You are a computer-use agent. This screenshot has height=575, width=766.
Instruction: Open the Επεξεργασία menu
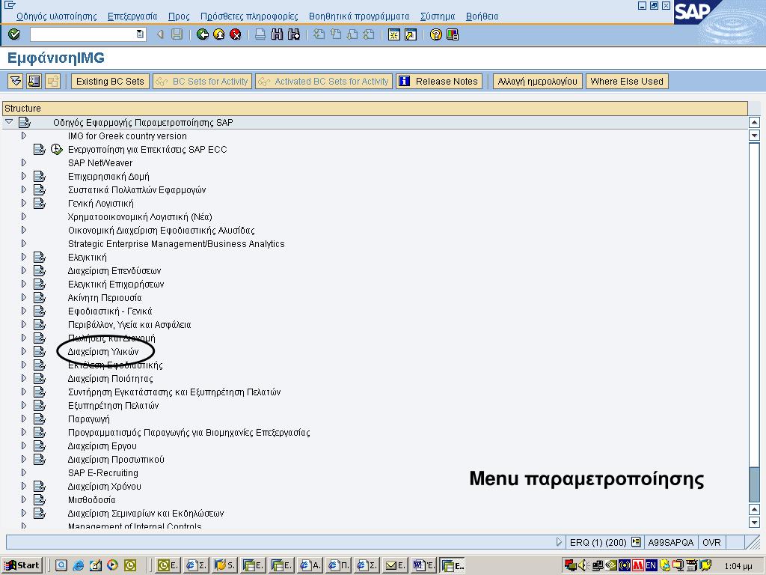click(x=132, y=16)
